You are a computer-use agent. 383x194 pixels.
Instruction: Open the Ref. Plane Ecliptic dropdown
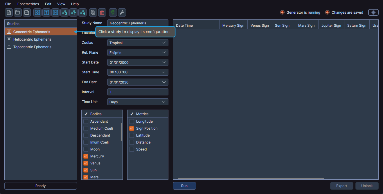click(x=138, y=53)
